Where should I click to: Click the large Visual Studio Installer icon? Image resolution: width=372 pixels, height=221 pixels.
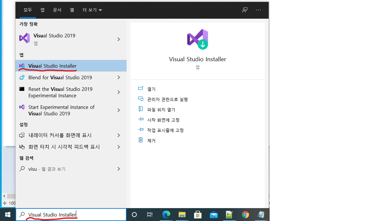coord(198,39)
